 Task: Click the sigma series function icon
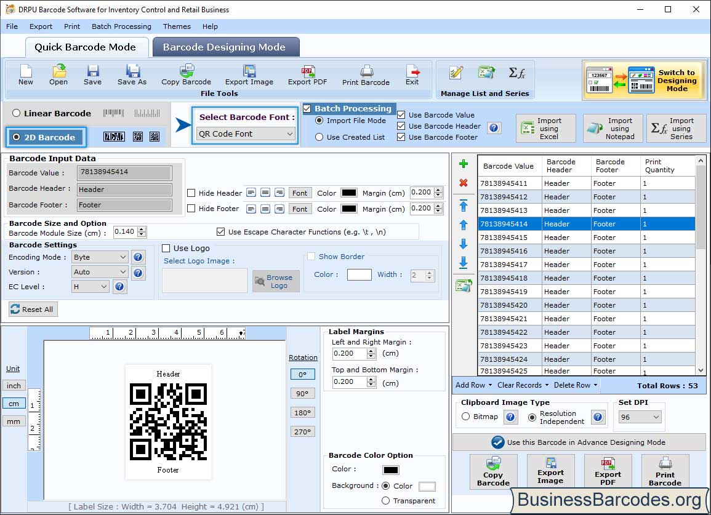[517, 73]
